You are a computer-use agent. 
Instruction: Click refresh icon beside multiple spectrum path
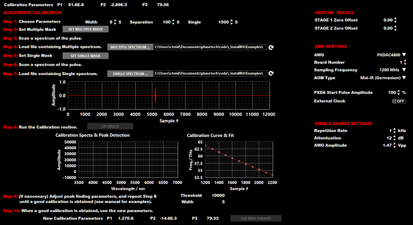tap(272, 47)
